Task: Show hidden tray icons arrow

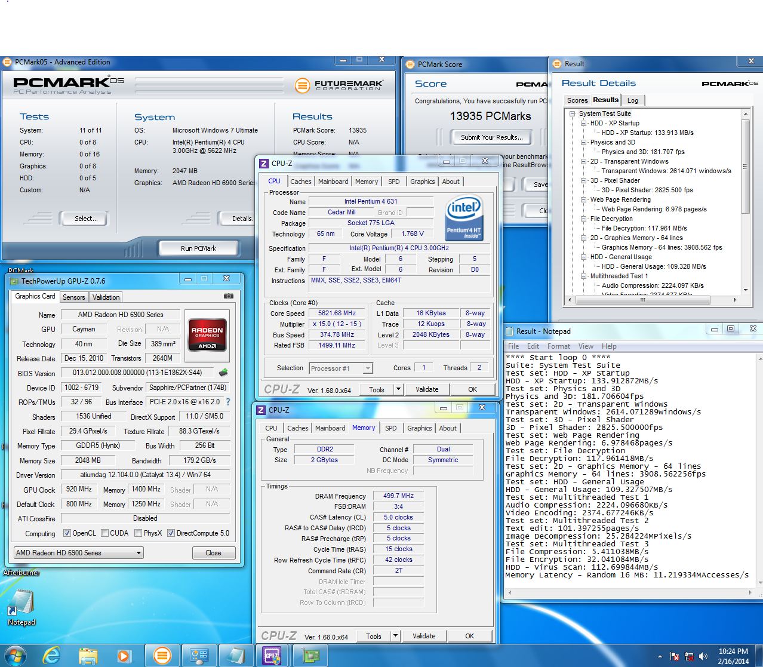Action: point(660,657)
